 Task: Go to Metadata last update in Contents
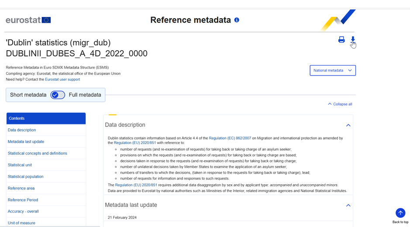pyautogui.click(x=26, y=141)
